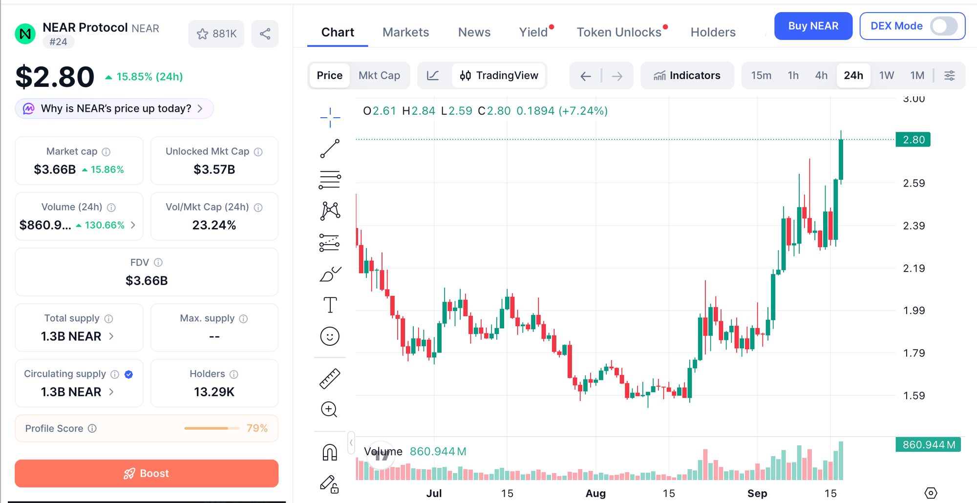Open the Token Unlocks tab
Viewport: 977px width, 503px height.
pyautogui.click(x=619, y=32)
